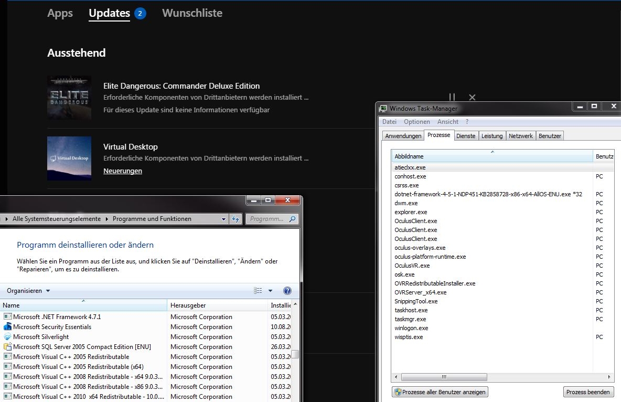The height and width of the screenshot is (402, 621).
Task: Open the Ansicht menu in Task-Manager
Action: 447,122
